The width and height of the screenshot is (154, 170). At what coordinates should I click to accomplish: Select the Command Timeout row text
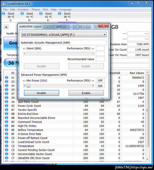[30, 122]
